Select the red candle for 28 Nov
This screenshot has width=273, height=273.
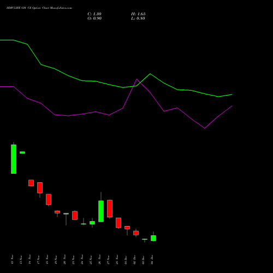point(118,223)
